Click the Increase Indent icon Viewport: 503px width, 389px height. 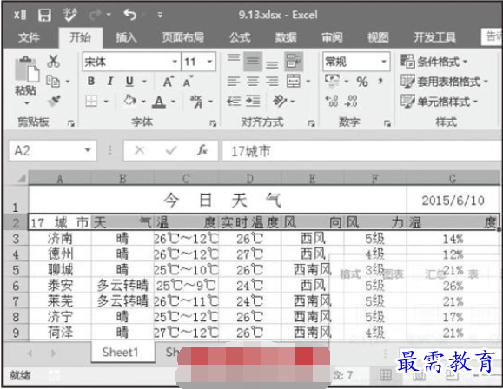tap(253, 101)
